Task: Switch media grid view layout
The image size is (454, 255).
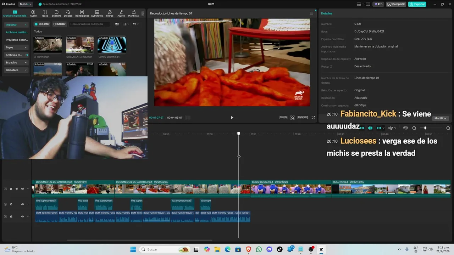Action: 117,24
